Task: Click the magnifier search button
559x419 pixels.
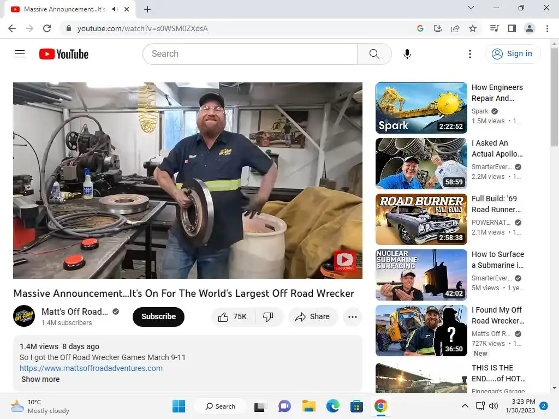Action: (x=374, y=54)
